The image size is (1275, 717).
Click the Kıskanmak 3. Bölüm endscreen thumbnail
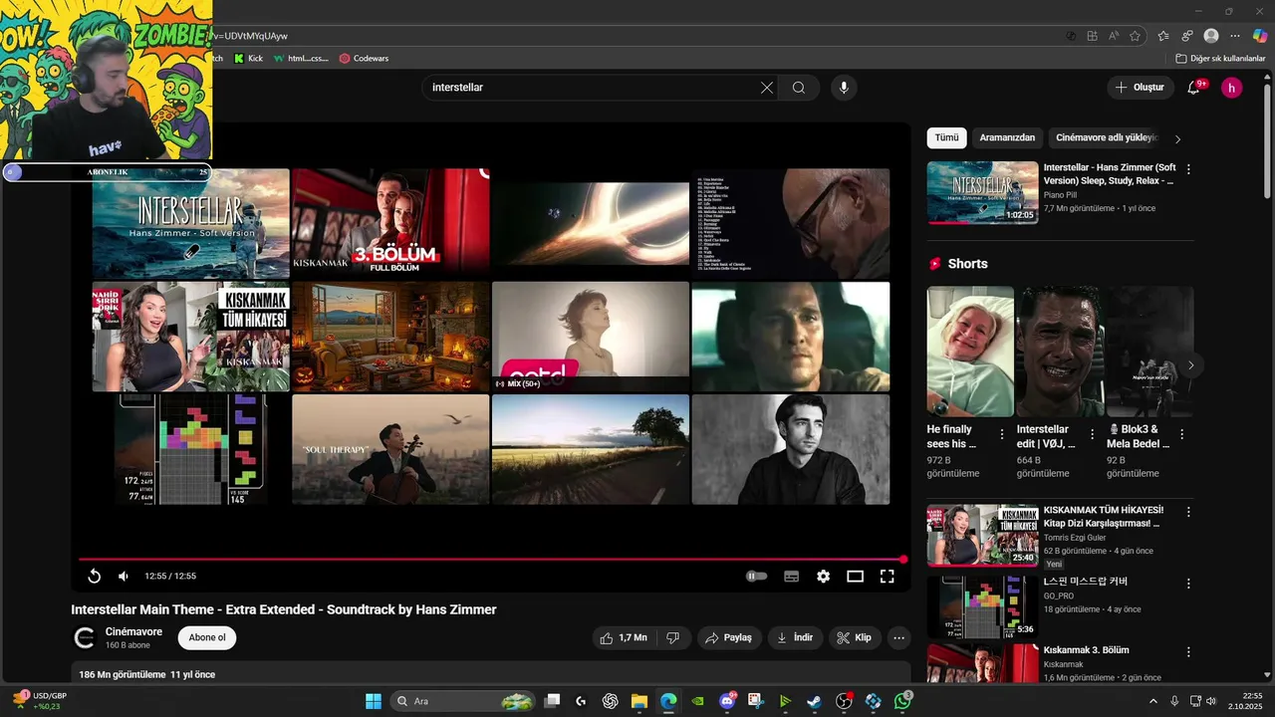390,223
